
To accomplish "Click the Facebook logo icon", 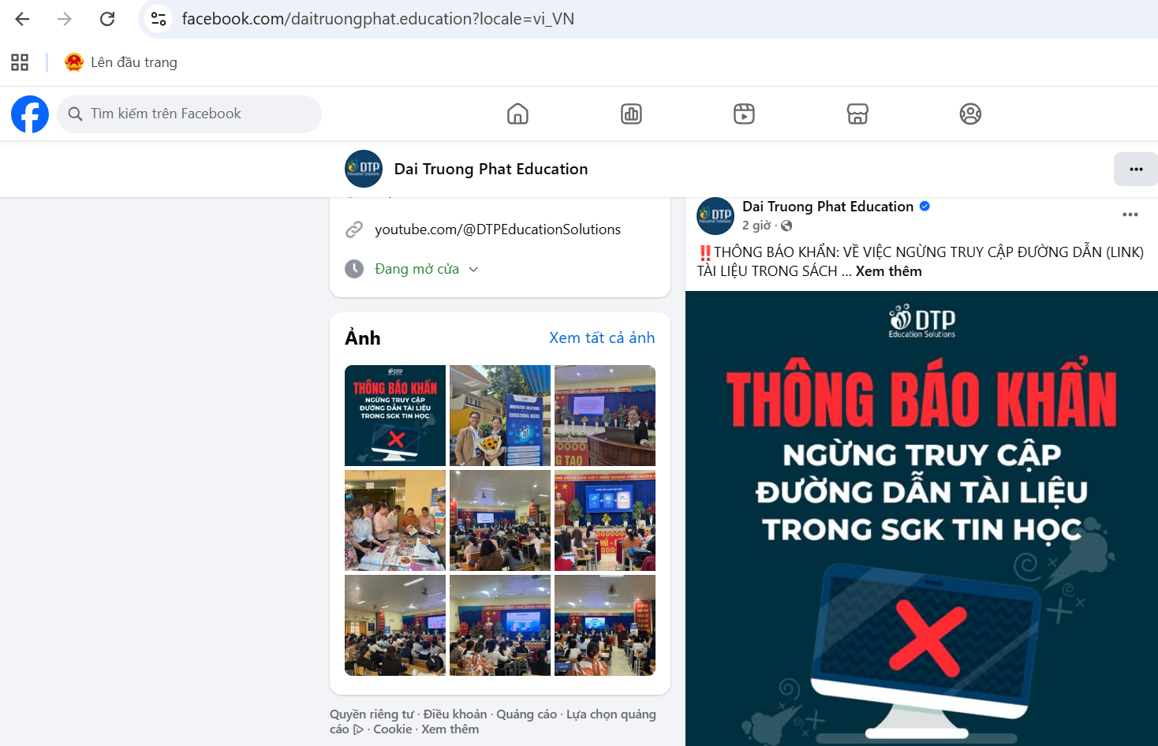I will click(x=30, y=114).
